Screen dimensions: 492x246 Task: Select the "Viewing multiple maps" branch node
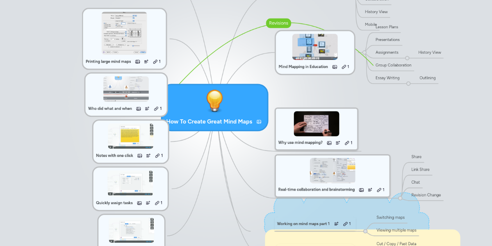(x=396, y=230)
